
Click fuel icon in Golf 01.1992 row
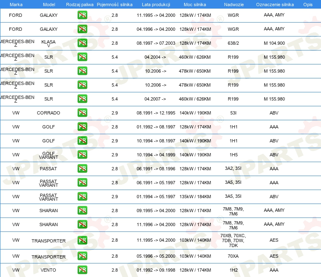pos(82,127)
